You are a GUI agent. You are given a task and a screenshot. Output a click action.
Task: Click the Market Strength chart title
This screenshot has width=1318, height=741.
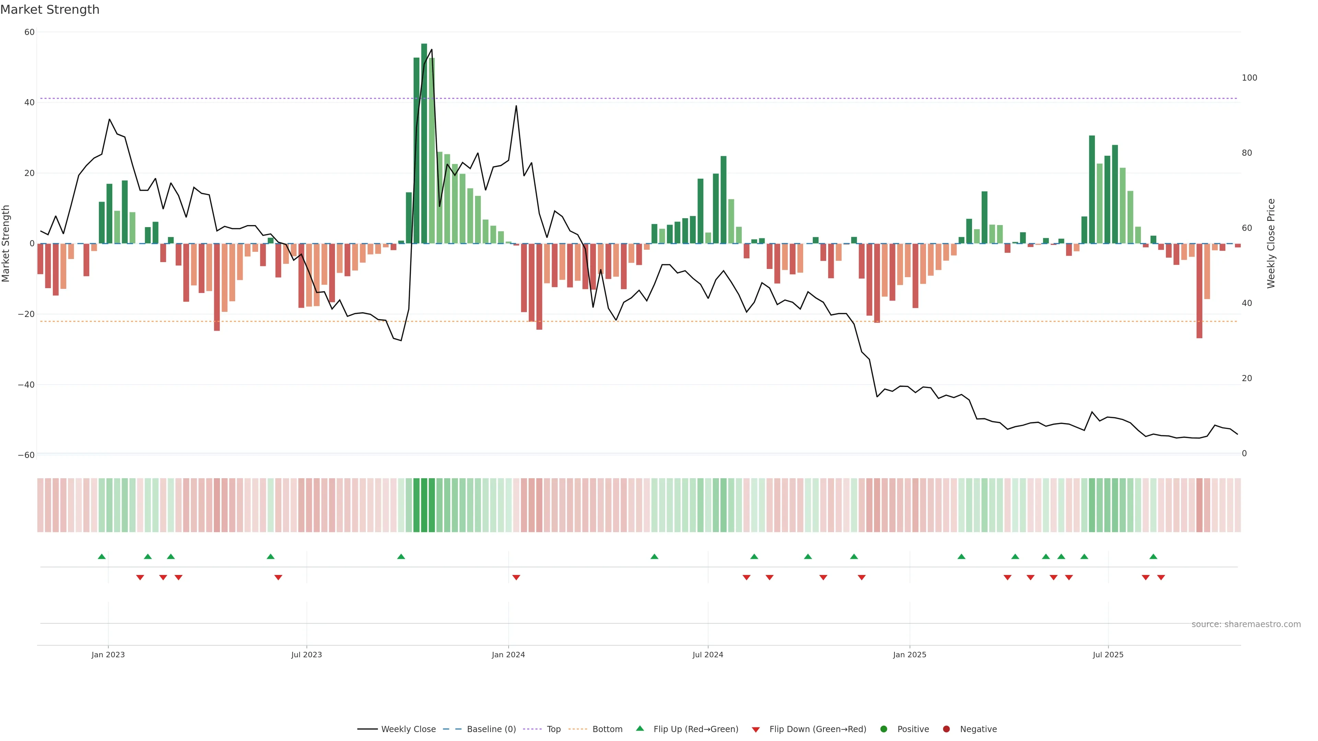click(50, 10)
